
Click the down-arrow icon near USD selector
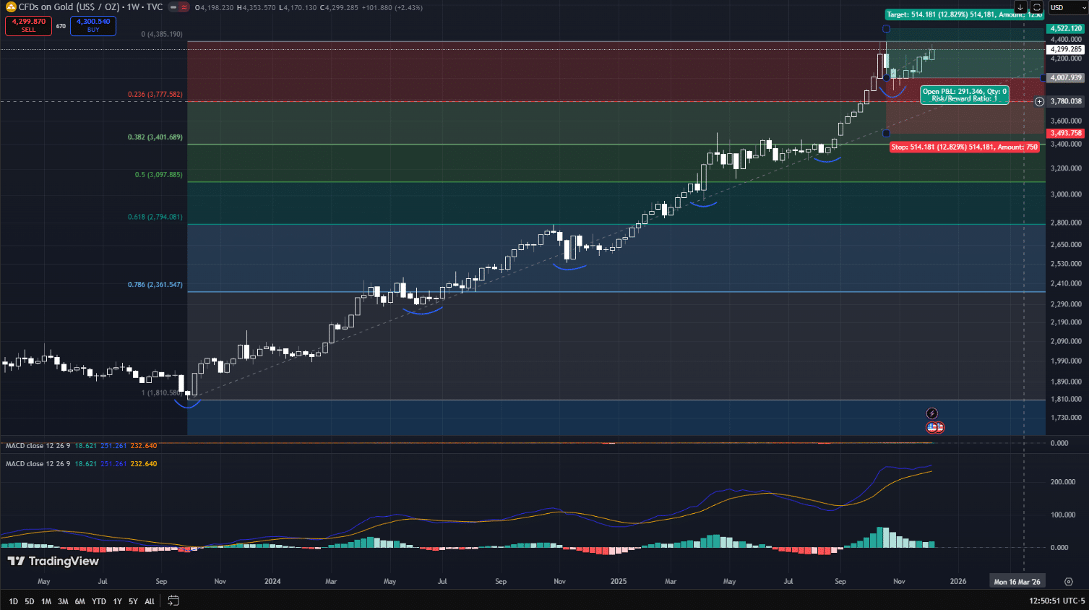[x=1020, y=7]
